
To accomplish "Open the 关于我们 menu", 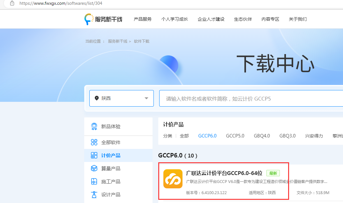I will pos(298,19).
